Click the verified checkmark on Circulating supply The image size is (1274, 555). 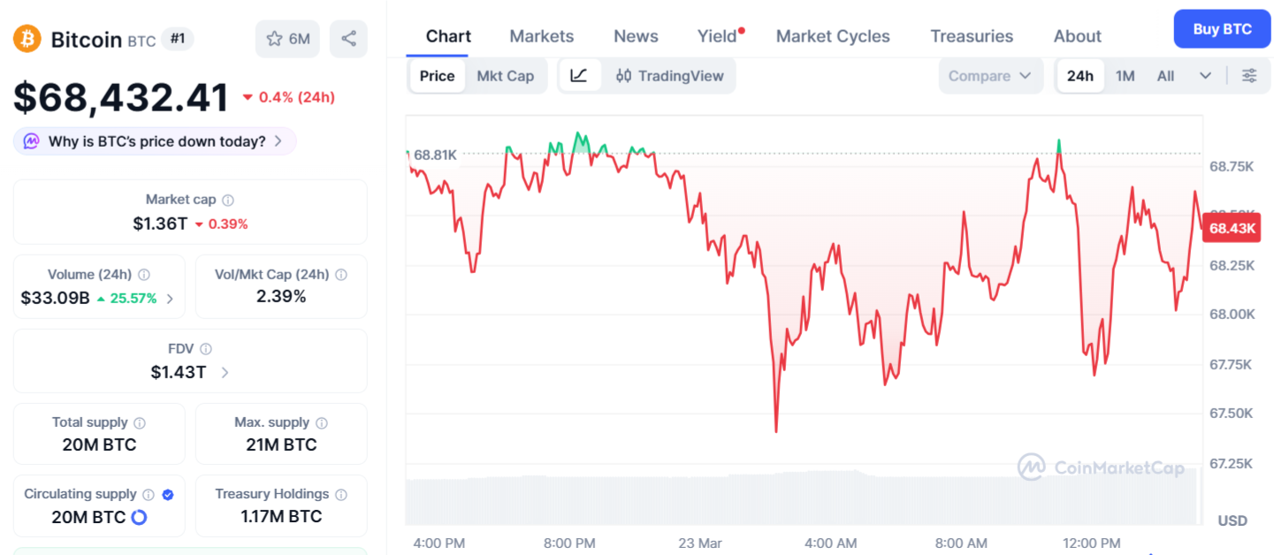pyautogui.click(x=168, y=494)
